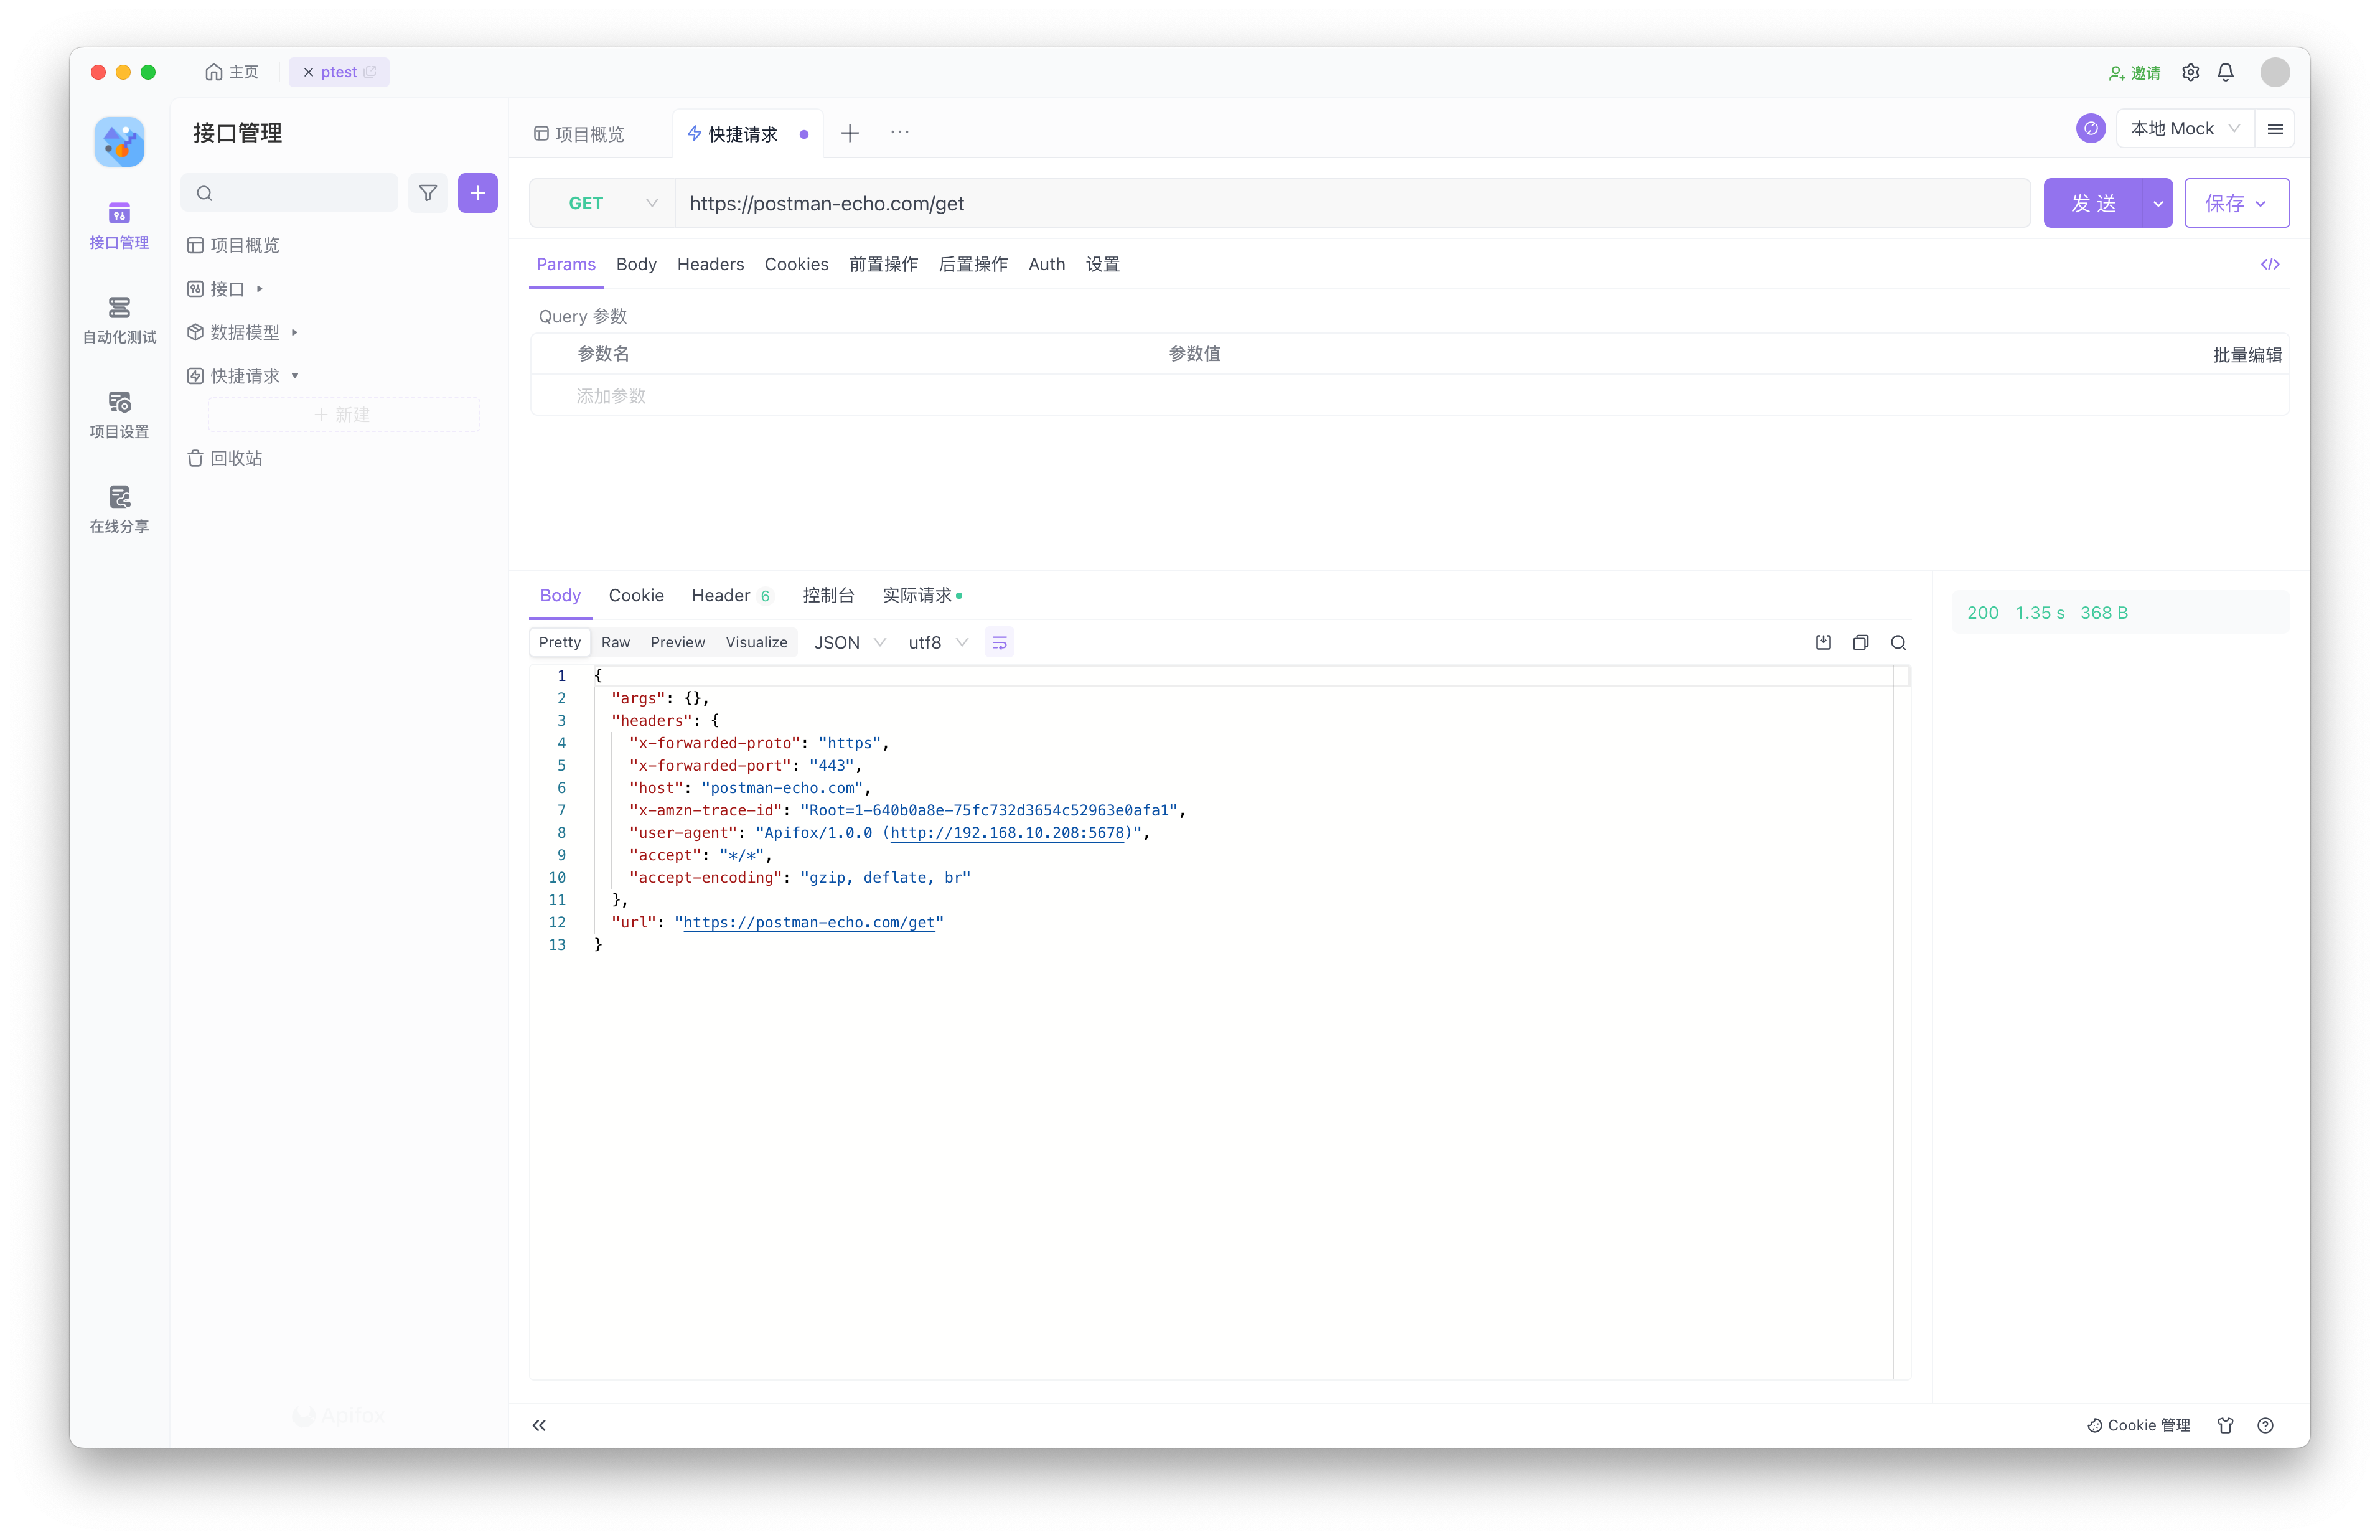Toggle word wrap in response viewer

click(x=998, y=642)
